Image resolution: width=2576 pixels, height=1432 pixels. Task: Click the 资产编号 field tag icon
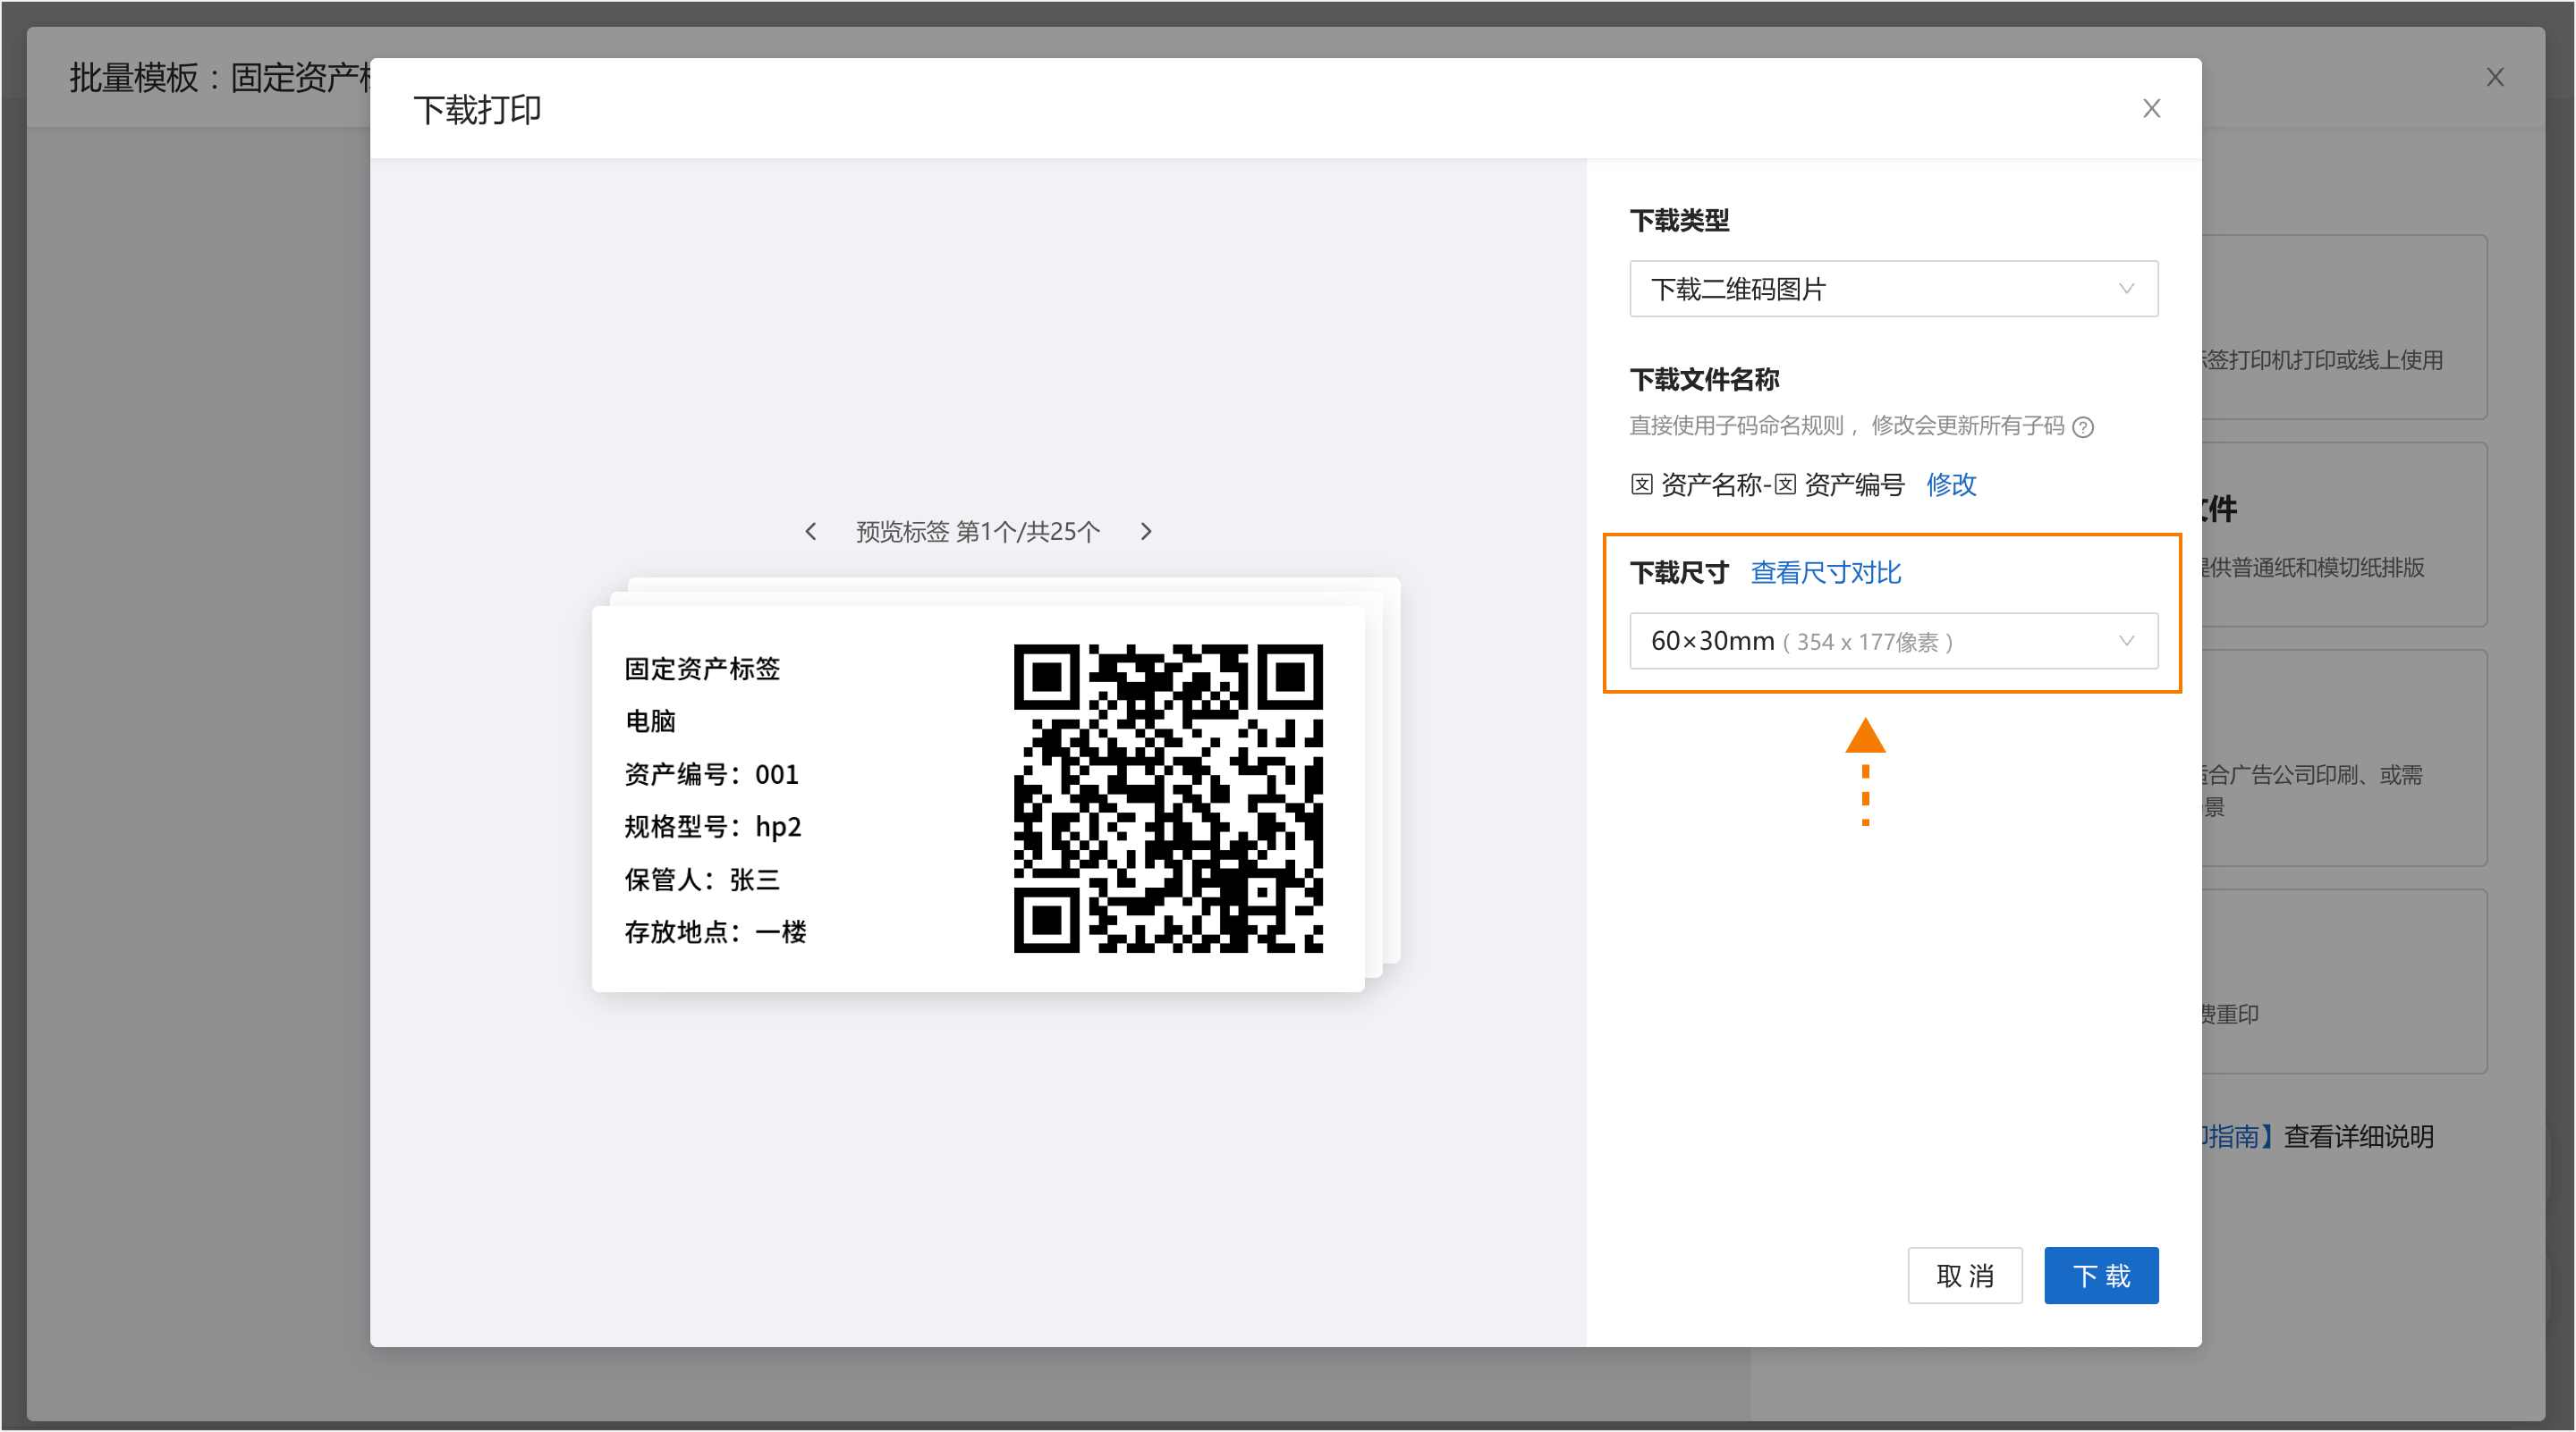1785,484
